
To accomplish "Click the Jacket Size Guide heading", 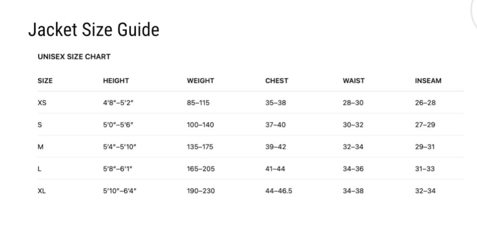I will (x=94, y=30).
